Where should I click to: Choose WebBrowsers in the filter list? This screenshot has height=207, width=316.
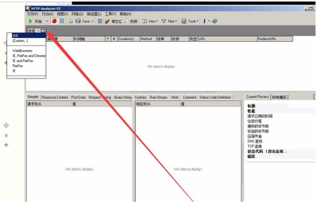(26, 51)
